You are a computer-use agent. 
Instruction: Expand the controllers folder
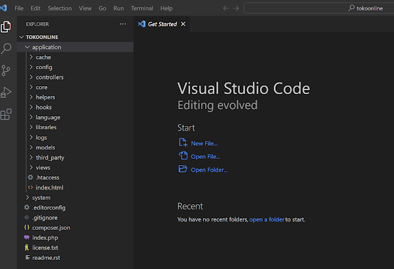[x=31, y=77]
